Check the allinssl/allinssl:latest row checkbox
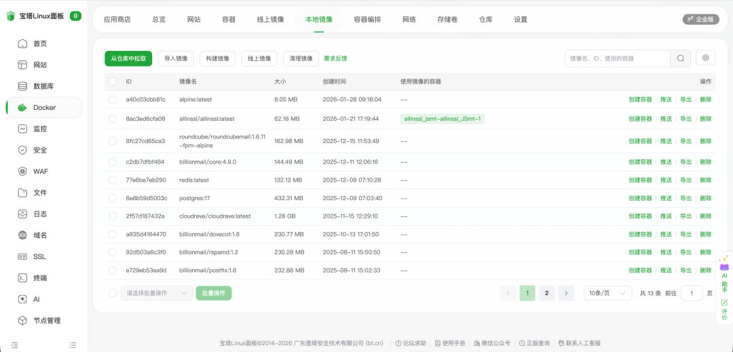The width and height of the screenshot is (733, 352). 112,119
